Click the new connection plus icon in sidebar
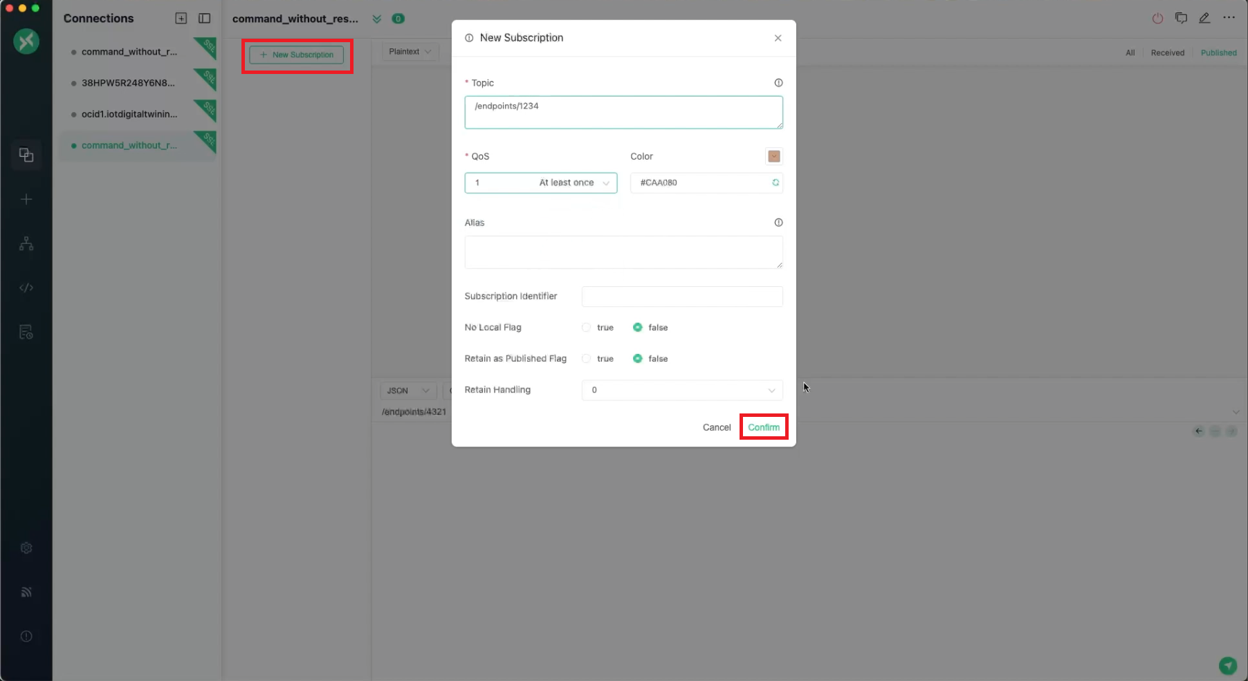The height and width of the screenshot is (681, 1248). tap(26, 199)
